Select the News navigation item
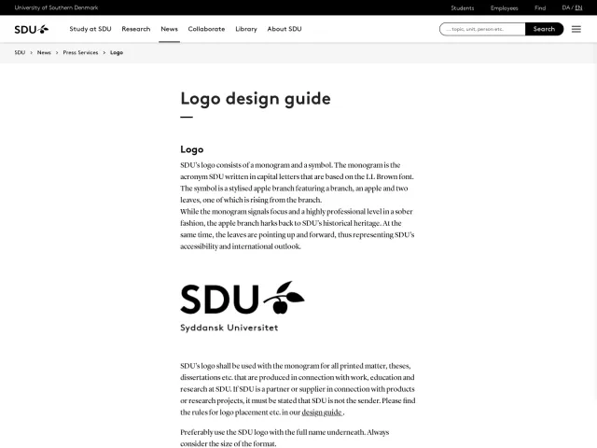Image resolution: width=597 pixels, height=448 pixels. 169,29
